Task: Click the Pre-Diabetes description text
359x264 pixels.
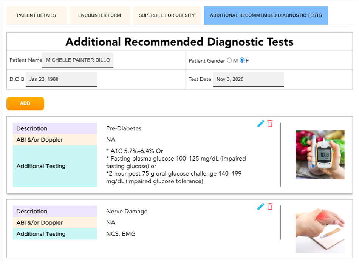Action: pyautogui.click(x=124, y=128)
